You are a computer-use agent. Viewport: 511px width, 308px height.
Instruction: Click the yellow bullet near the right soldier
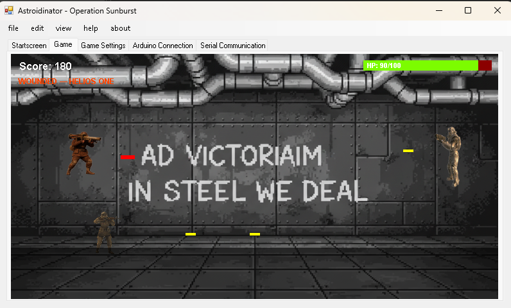[x=408, y=151]
